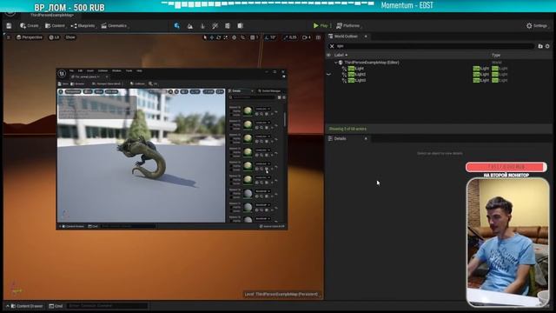Choose the Translate gizmo tool in viewport

212,37
